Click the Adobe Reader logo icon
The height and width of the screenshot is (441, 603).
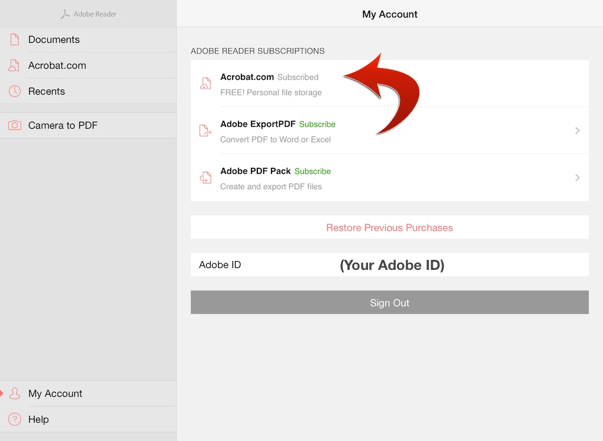[65, 14]
